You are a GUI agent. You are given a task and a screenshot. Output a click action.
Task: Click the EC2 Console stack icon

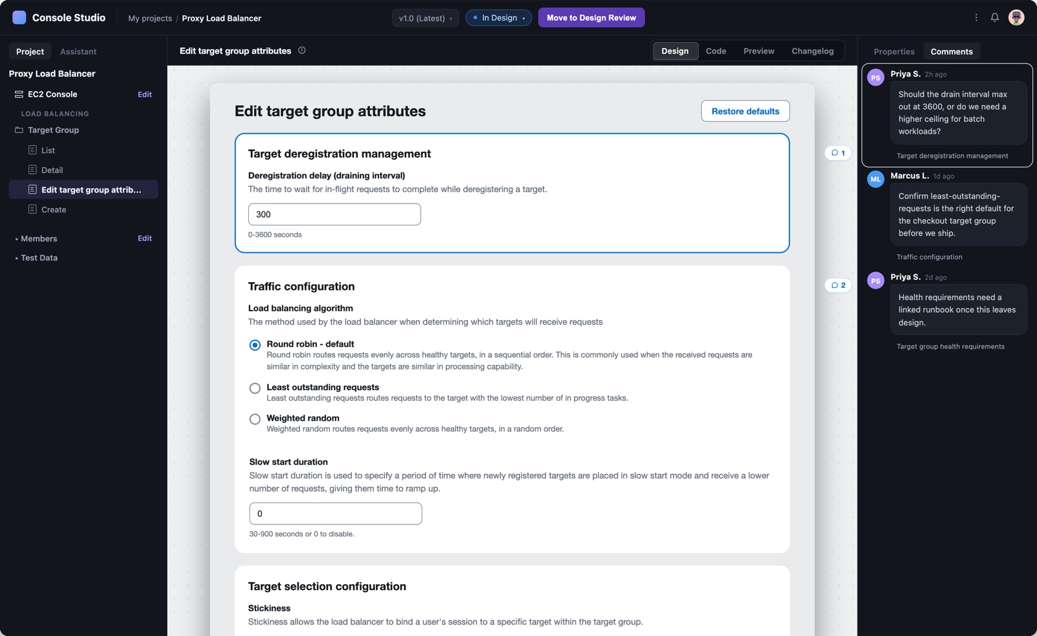pyautogui.click(x=19, y=94)
